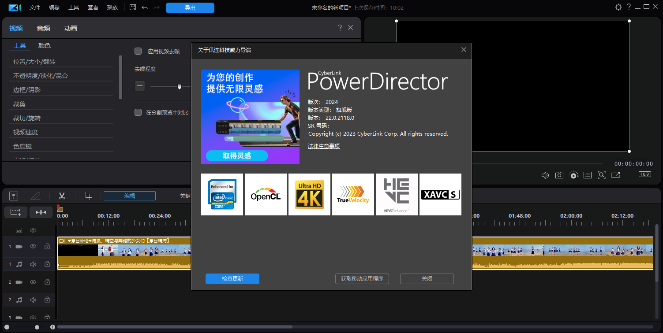
Task: Open preferences with the gear icon
Action: coord(618,7)
